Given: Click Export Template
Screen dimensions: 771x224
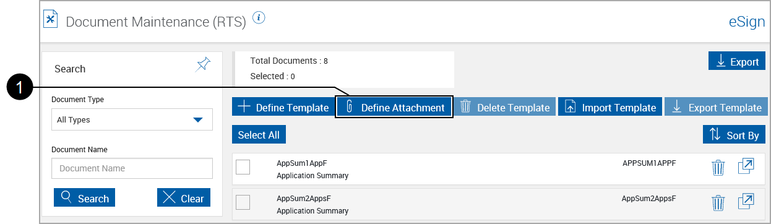Looking at the screenshot, I should click(716, 107).
